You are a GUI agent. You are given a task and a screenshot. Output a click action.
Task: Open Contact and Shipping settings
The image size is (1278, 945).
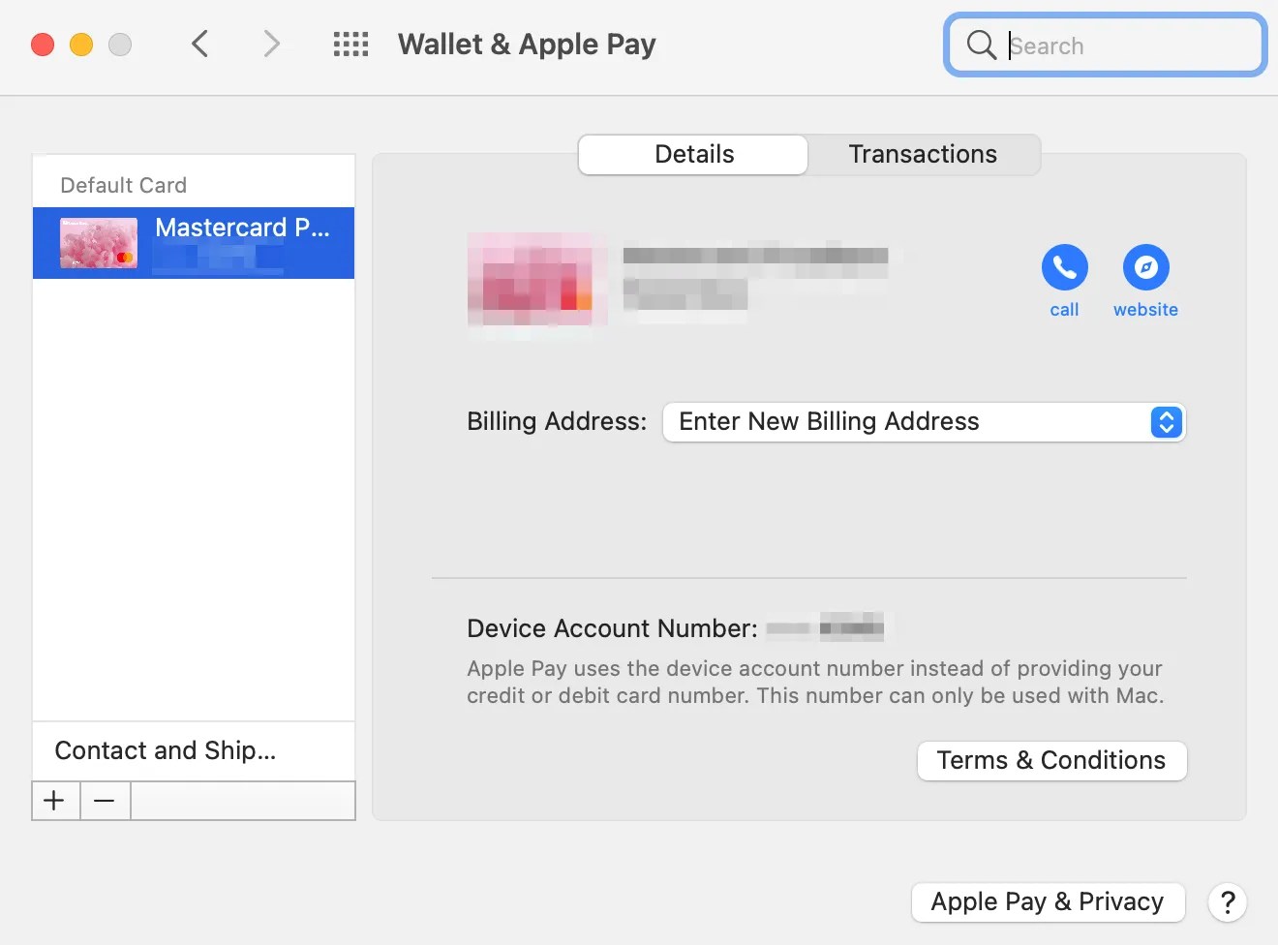166,750
